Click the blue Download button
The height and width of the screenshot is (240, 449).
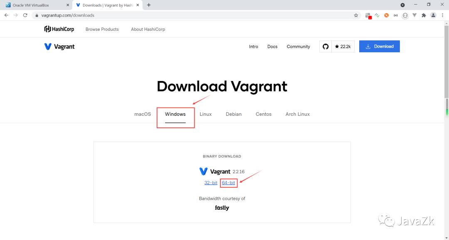coord(380,47)
